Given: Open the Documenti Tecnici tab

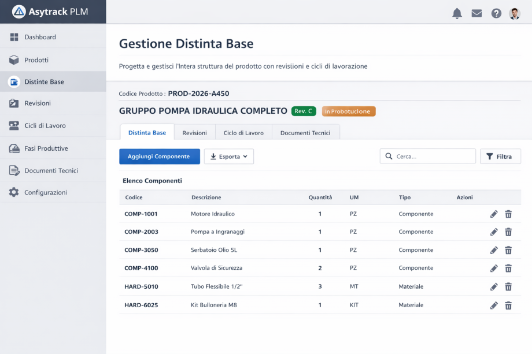Looking at the screenshot, I should pos(305,133).
